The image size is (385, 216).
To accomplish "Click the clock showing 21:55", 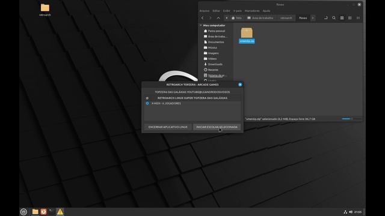I will 358,212.
